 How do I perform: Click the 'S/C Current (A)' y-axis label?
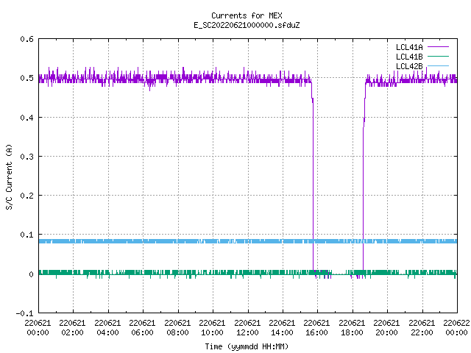pos(9,176)
